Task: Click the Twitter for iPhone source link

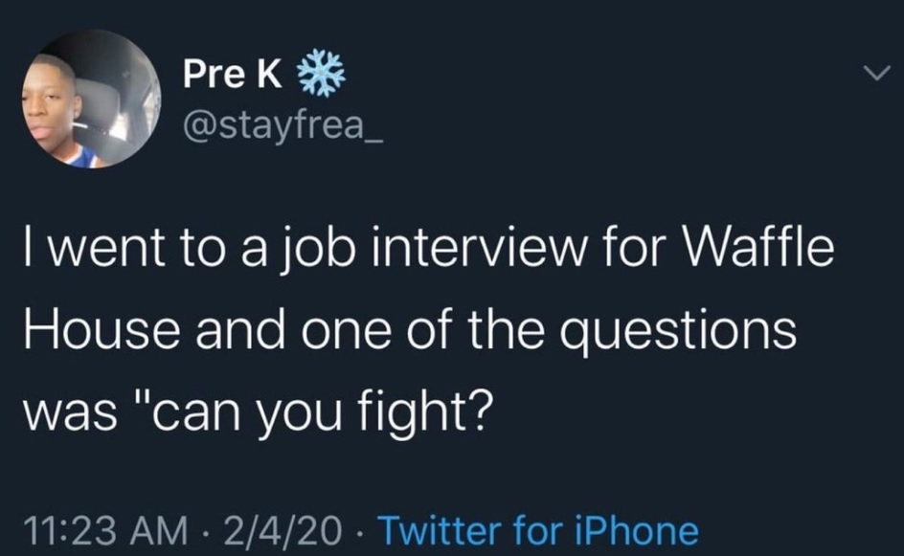Action: (538, 527)
